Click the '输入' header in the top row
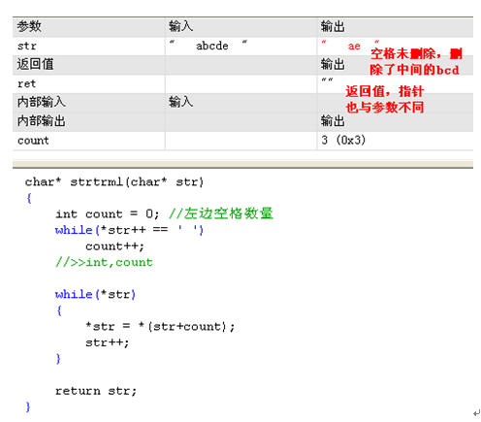The height and width of the screenshot is (422, 481). (181, 26)
